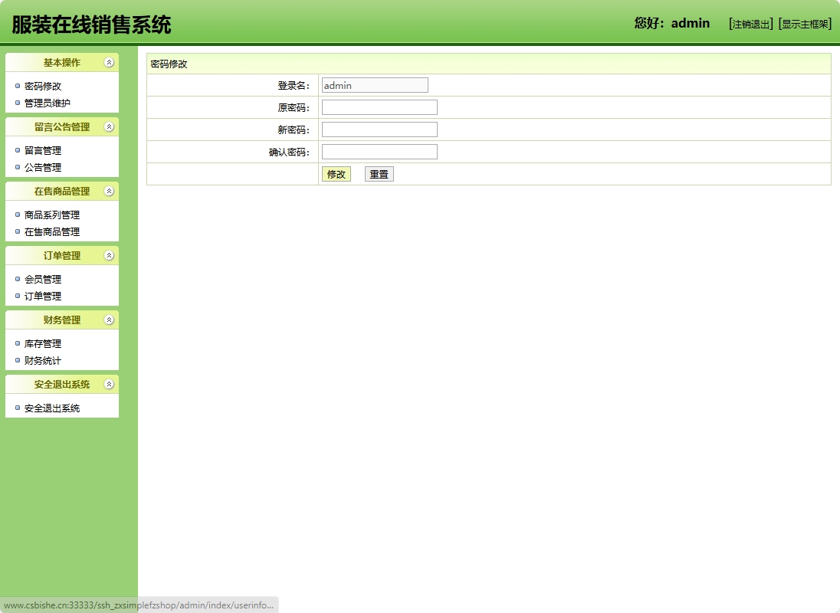Image resolution: width=840 pixels, height=613 pixels.
Task: Click the 您好: admin greeting text
Action: (672, 23)
